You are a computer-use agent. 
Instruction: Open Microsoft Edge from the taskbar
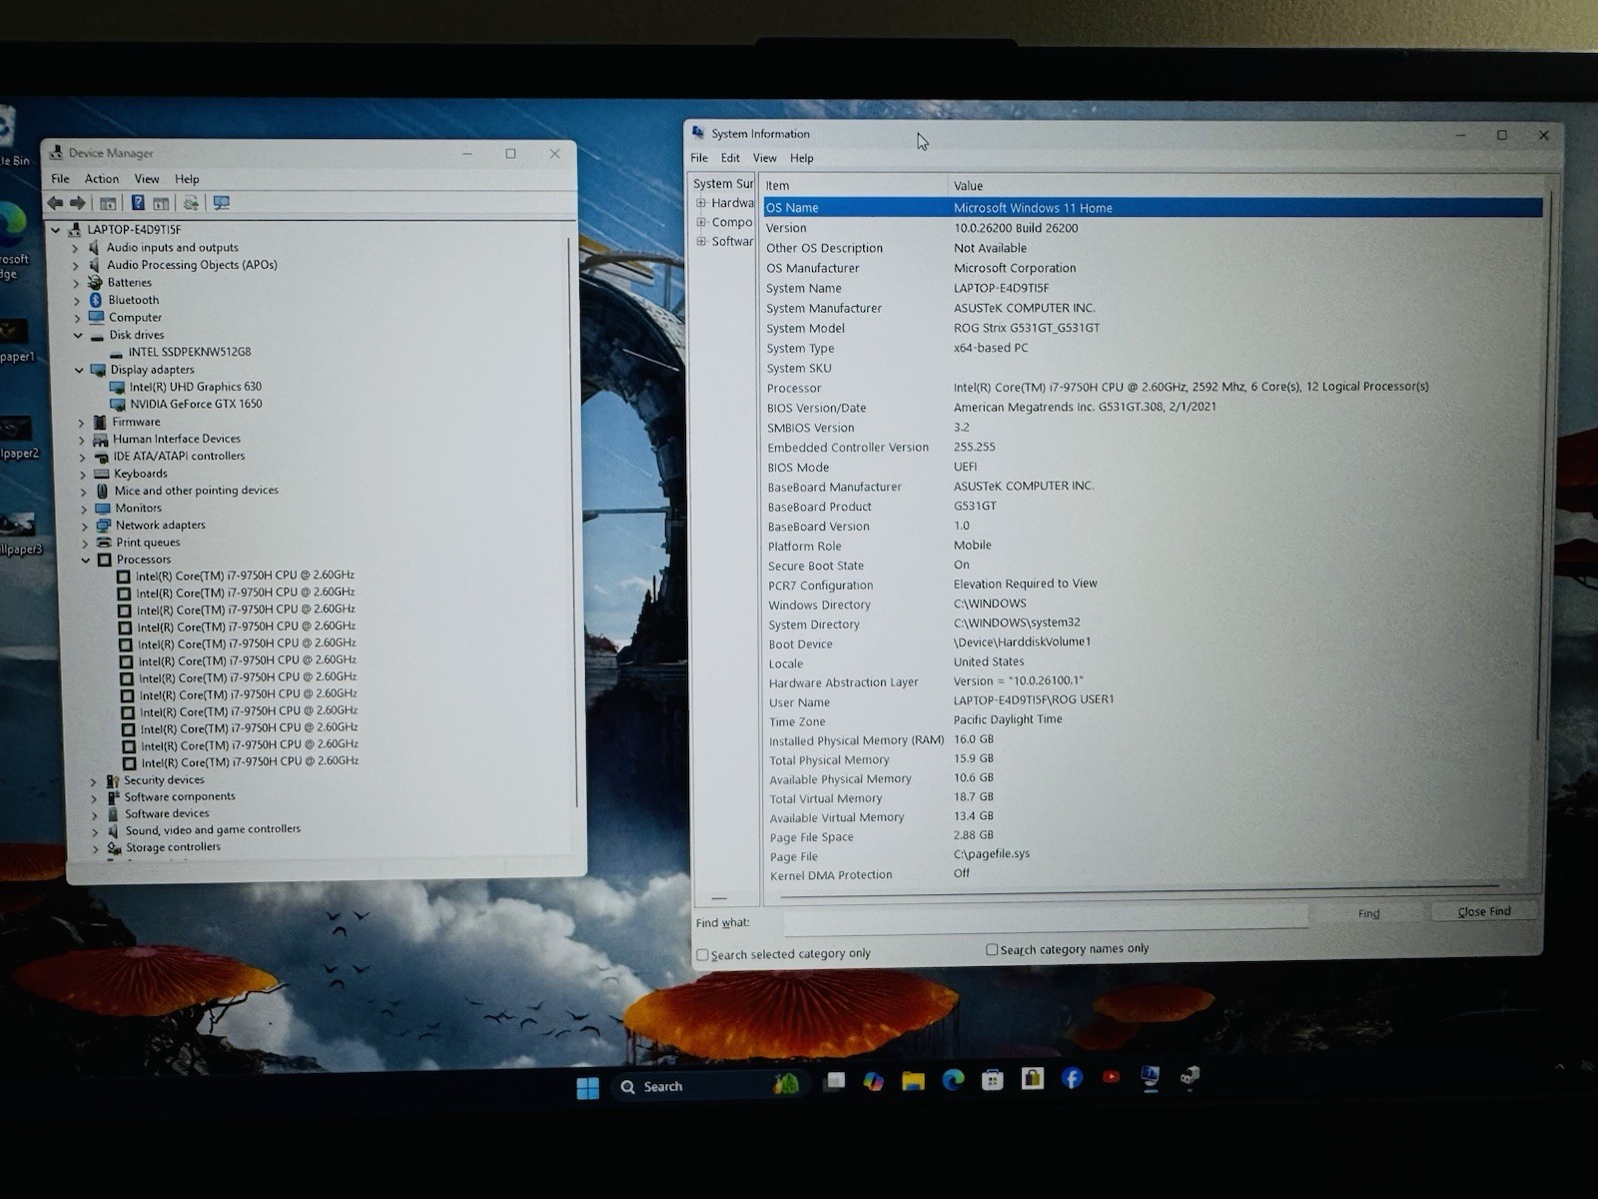(x=953, y=1080)
